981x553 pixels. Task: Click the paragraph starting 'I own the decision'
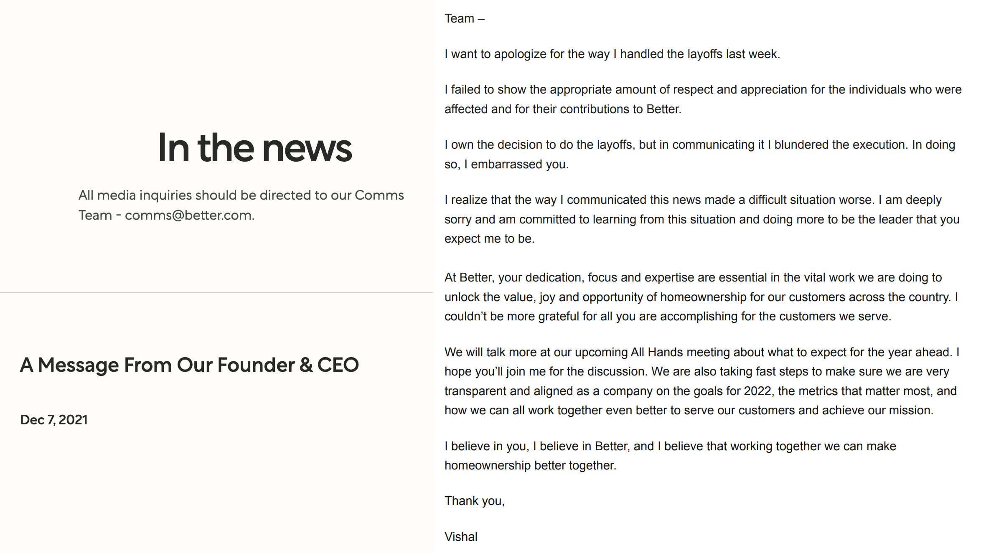[x=700, y=155]
